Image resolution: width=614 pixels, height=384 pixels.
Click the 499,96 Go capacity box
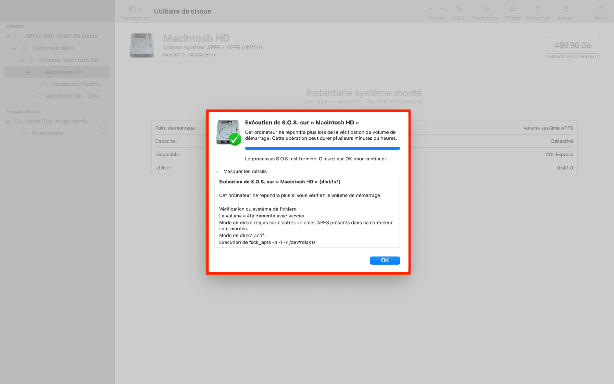click(573, 45)
